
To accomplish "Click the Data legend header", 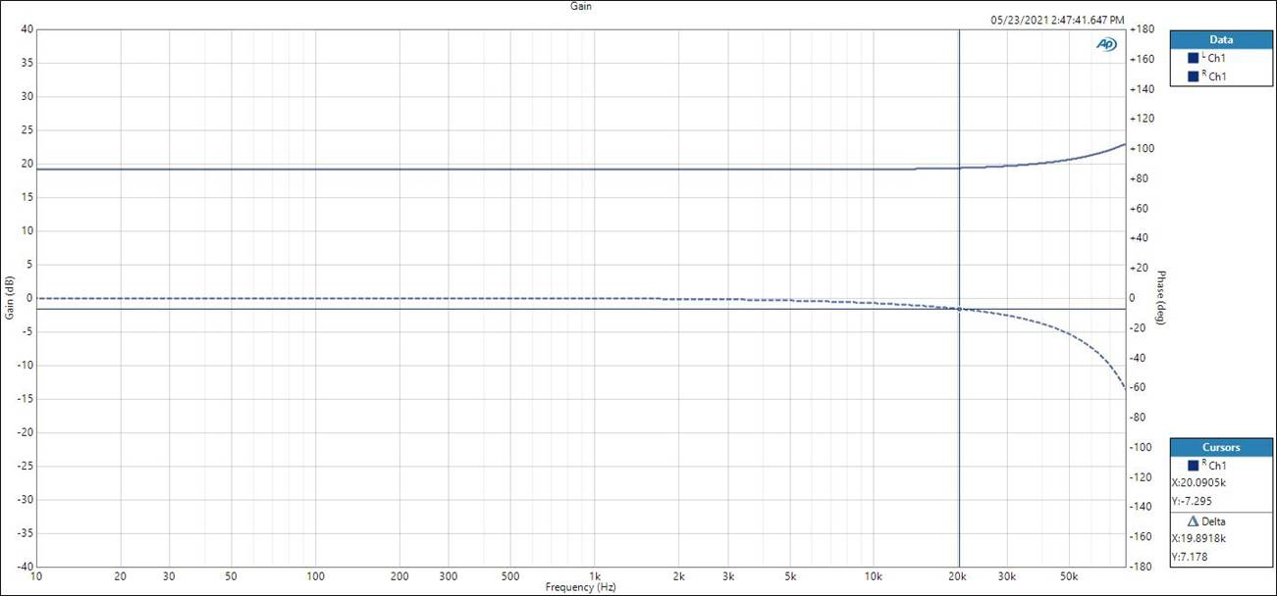I will point(1220,40).
